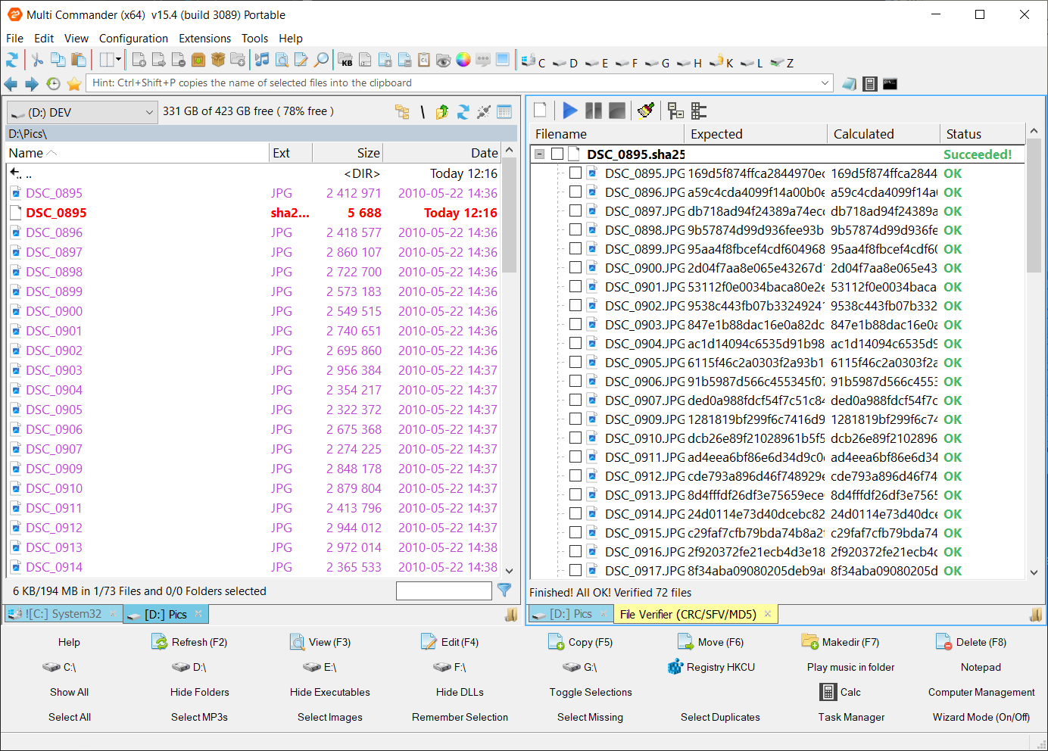Click the broom clear-list icon in verifier
Image resolution: width=1048 pixels, height=751 pixels.
pos(645,111)
